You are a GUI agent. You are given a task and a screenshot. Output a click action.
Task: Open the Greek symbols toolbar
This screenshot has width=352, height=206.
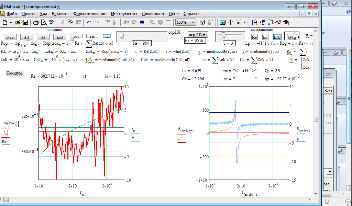278,22
